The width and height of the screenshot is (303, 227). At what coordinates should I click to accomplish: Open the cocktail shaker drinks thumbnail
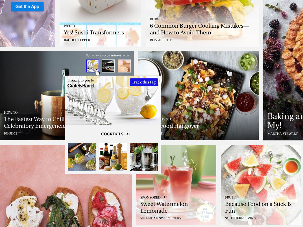click(82, 157)
